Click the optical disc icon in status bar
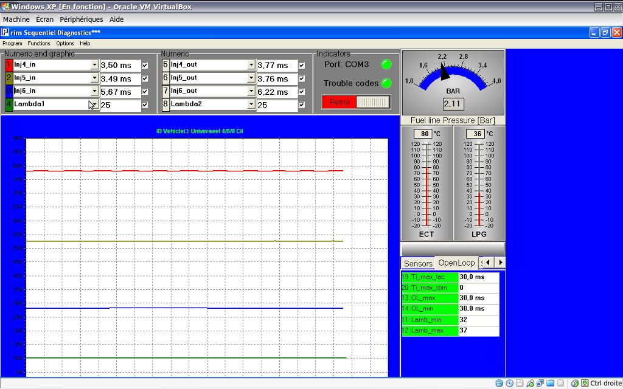Viewport: 623px width, 389px height. click(509, 383)
